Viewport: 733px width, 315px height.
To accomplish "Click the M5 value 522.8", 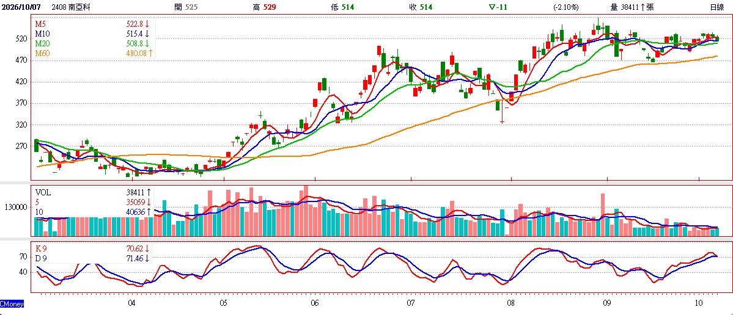I will [x=134, y=24].
